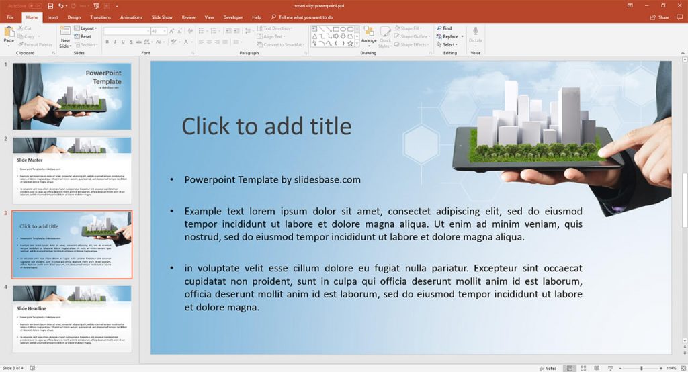Image resolution: width=688 pixels, height=372 pixels.
Task: Switch to Slide Sorter view icon
Action: 583,368
